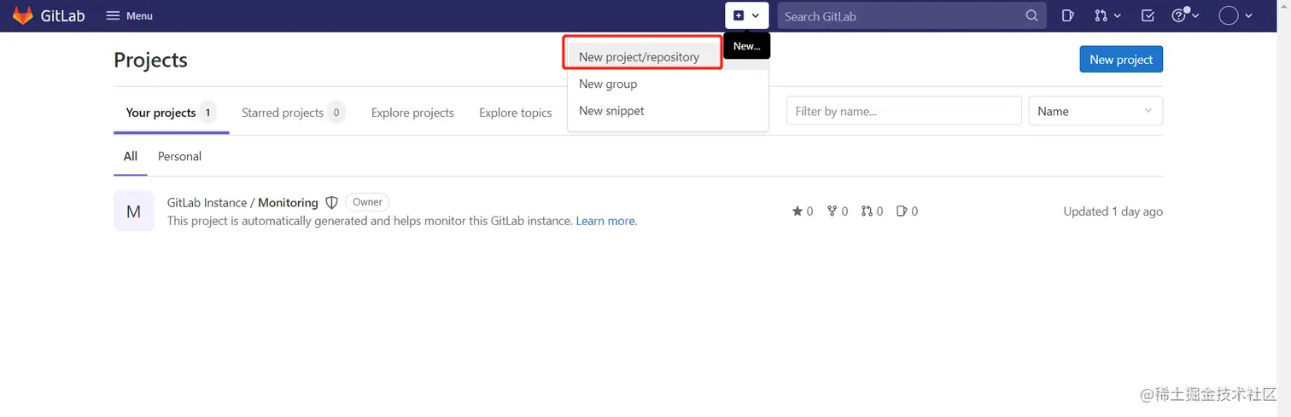Choose New group from the menu
Viewport: 1291px width, 417px height.
(668, 84)
